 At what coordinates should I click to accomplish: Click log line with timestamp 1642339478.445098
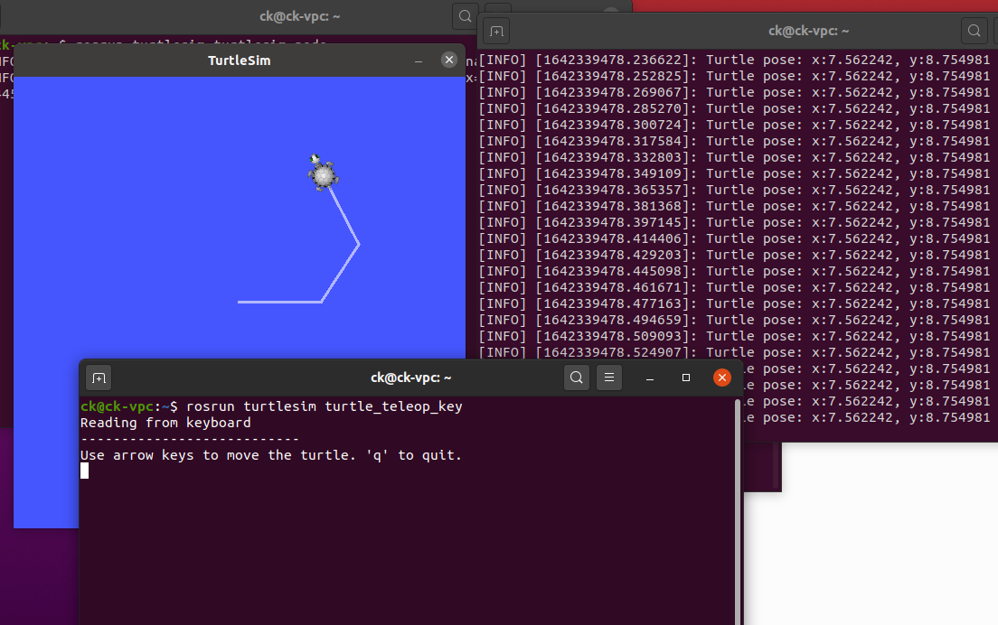click(735, 272)
